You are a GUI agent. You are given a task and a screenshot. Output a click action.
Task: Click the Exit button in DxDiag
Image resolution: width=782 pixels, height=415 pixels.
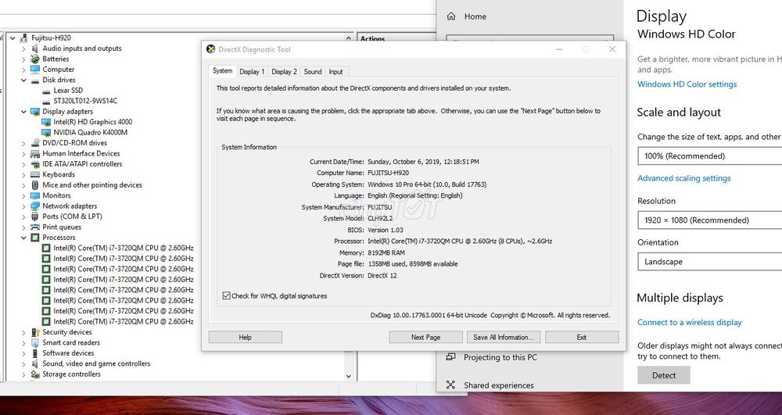coord(582,338)
